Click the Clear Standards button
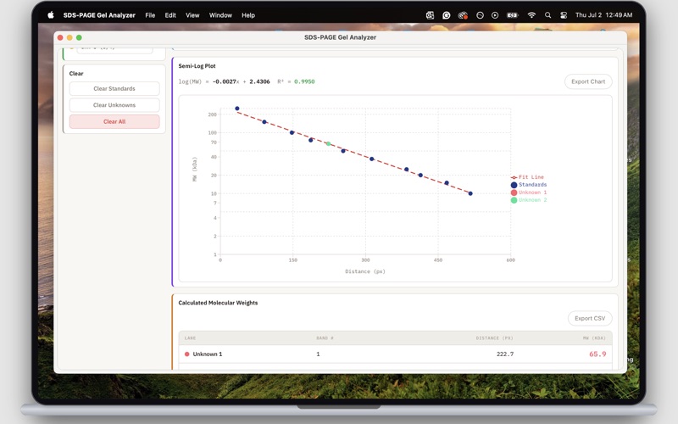Viewport: 678px width, 424px height. pyautogui.click(x=114, y=89)
